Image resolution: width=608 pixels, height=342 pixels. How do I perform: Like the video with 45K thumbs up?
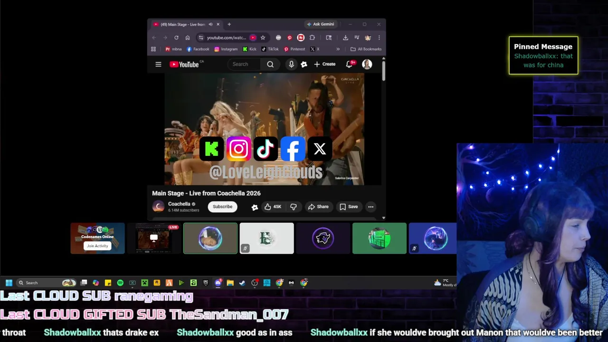tap(273, 207)
